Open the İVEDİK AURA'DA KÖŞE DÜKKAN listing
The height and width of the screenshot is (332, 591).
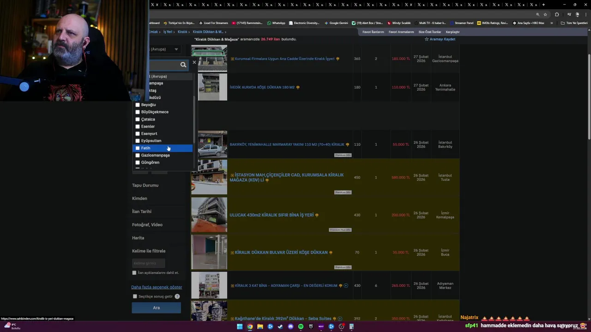pyautogui.click(x=262, y=87)
